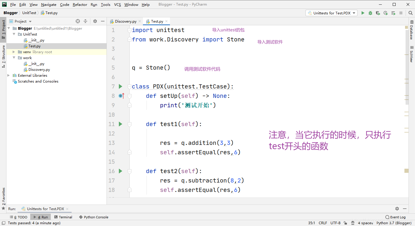415x226 pixels.
Task: Open the Navigate menu
Action: (x=49, y=4)
